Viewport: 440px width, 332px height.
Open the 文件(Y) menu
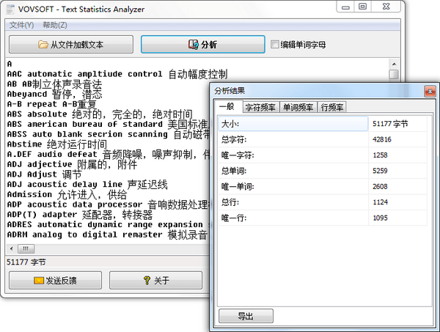(22, 25)
